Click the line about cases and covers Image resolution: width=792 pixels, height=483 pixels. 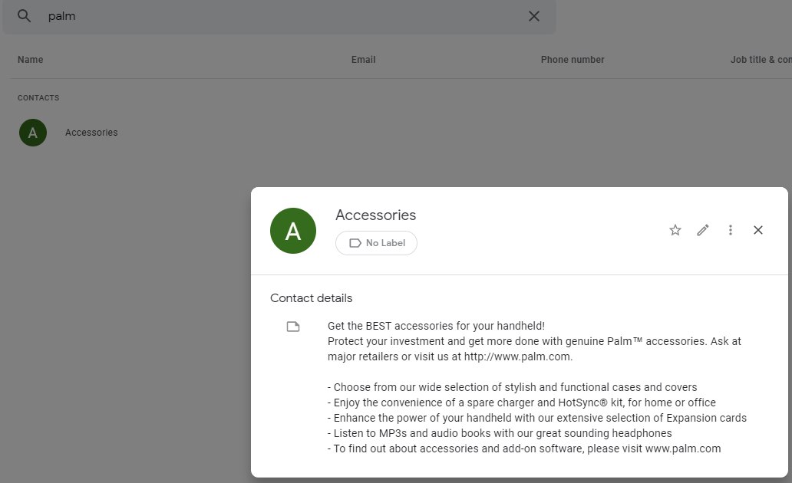tap(512, 387)
